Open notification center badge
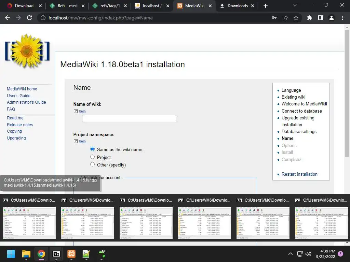Viewport: 350px width, 262px height. click(340, 254)
